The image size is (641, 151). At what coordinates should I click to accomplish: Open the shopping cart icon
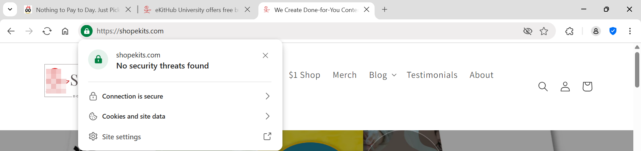coord(587,87)
